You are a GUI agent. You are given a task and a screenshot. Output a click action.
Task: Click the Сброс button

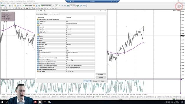tap(103, 81)
